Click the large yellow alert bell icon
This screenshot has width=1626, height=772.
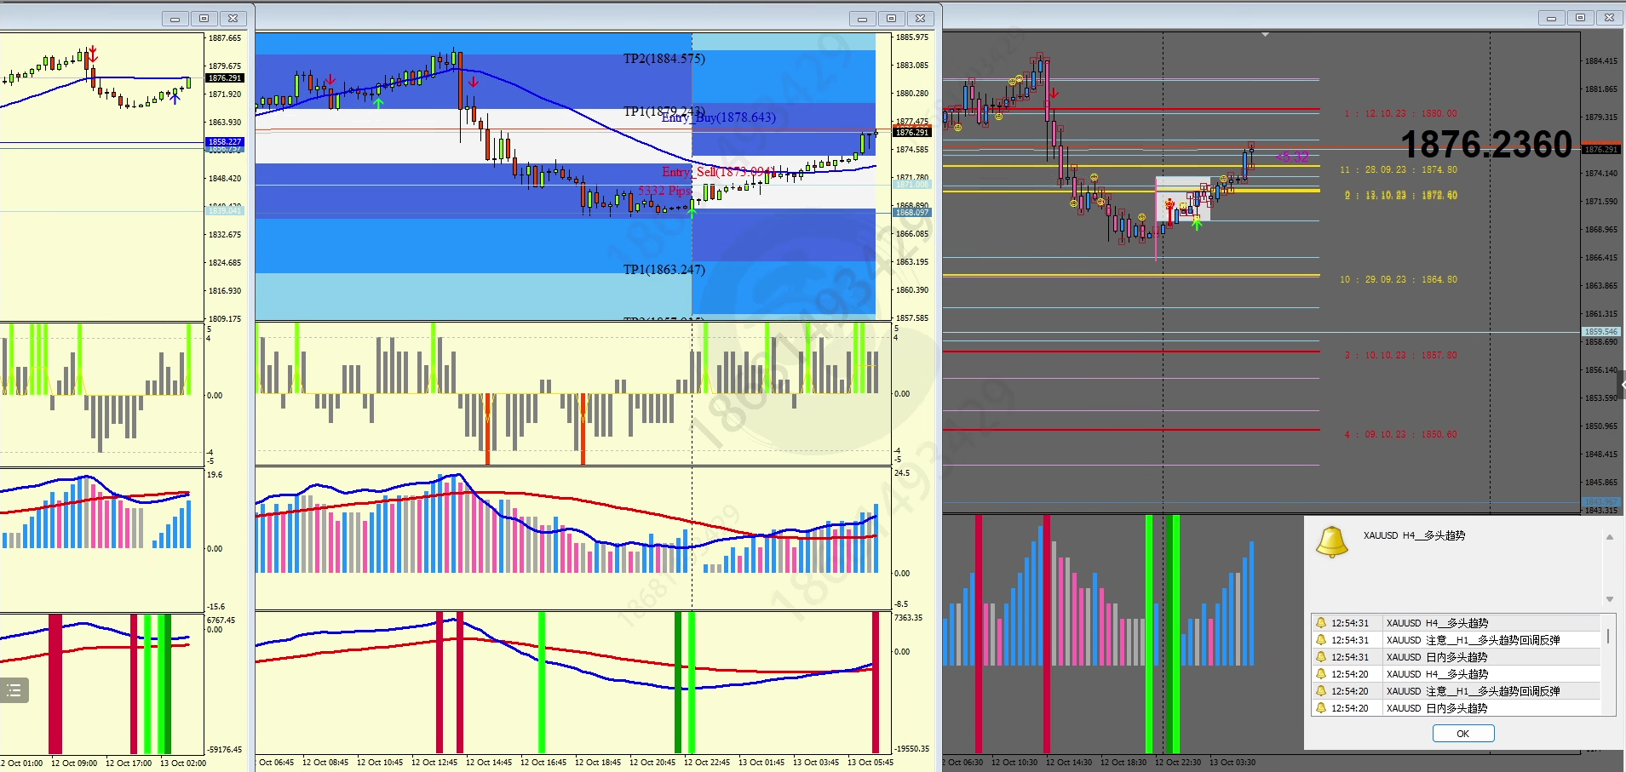[1332, 542]
